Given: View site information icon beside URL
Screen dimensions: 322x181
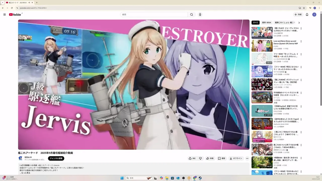Looking at the screenshot, I should pos(17,8).
